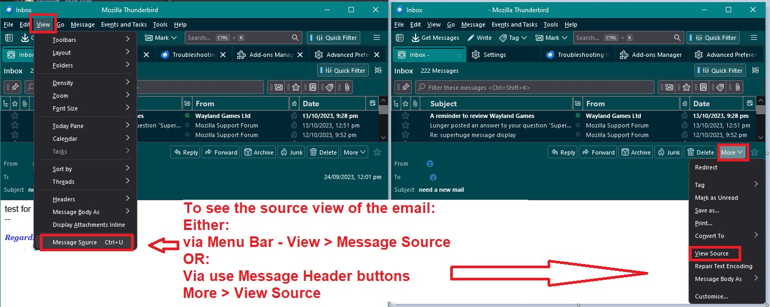Expand the Toolbars submenu in View menu
The width and height of the screenshot is (770, 307).
click(x=85, y=40)
